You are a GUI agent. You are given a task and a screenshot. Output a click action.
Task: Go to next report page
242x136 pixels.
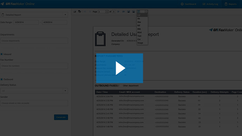(119, 12)
